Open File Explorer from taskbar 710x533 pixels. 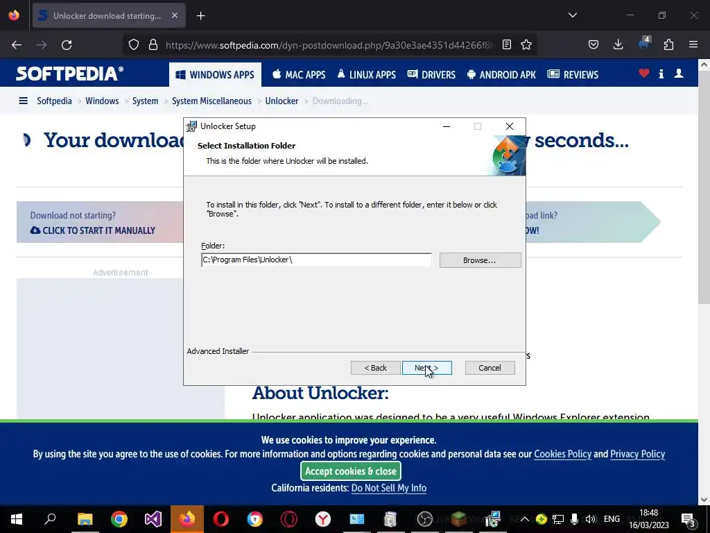coord(85,519)
